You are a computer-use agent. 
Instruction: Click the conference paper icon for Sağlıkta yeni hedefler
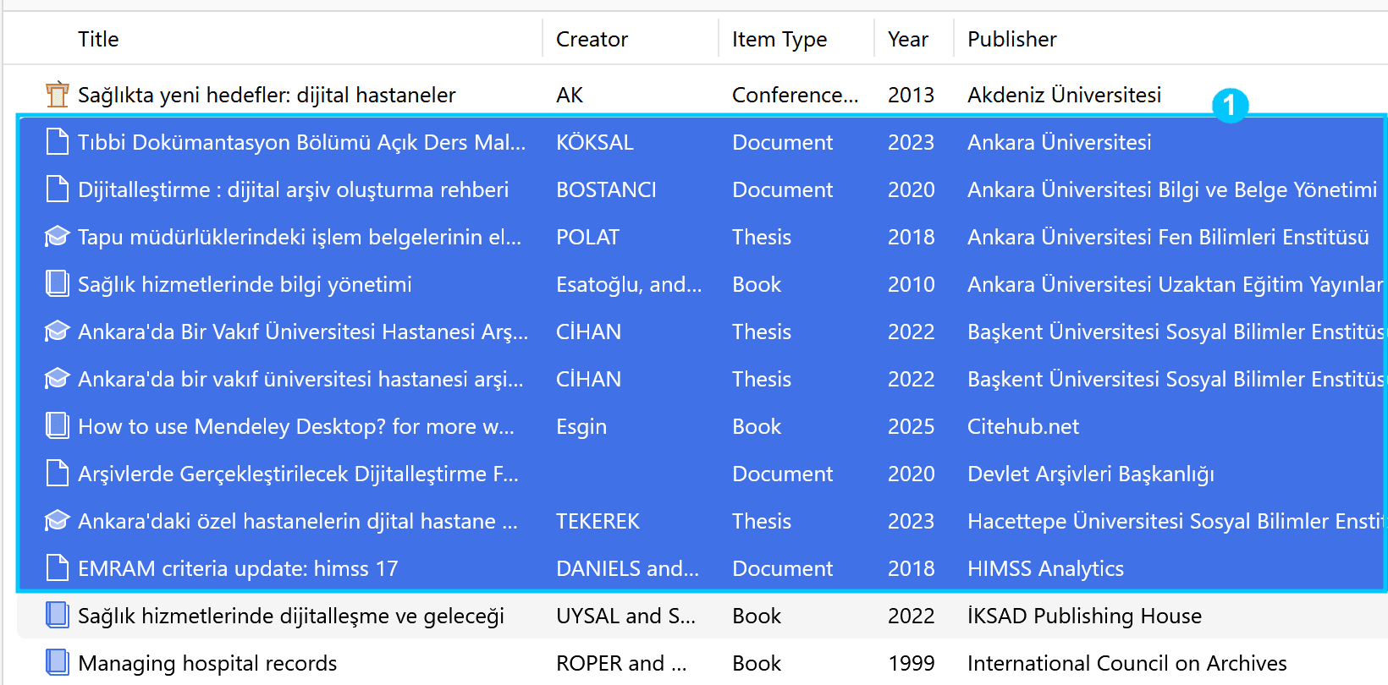click(x=57, y=94)
